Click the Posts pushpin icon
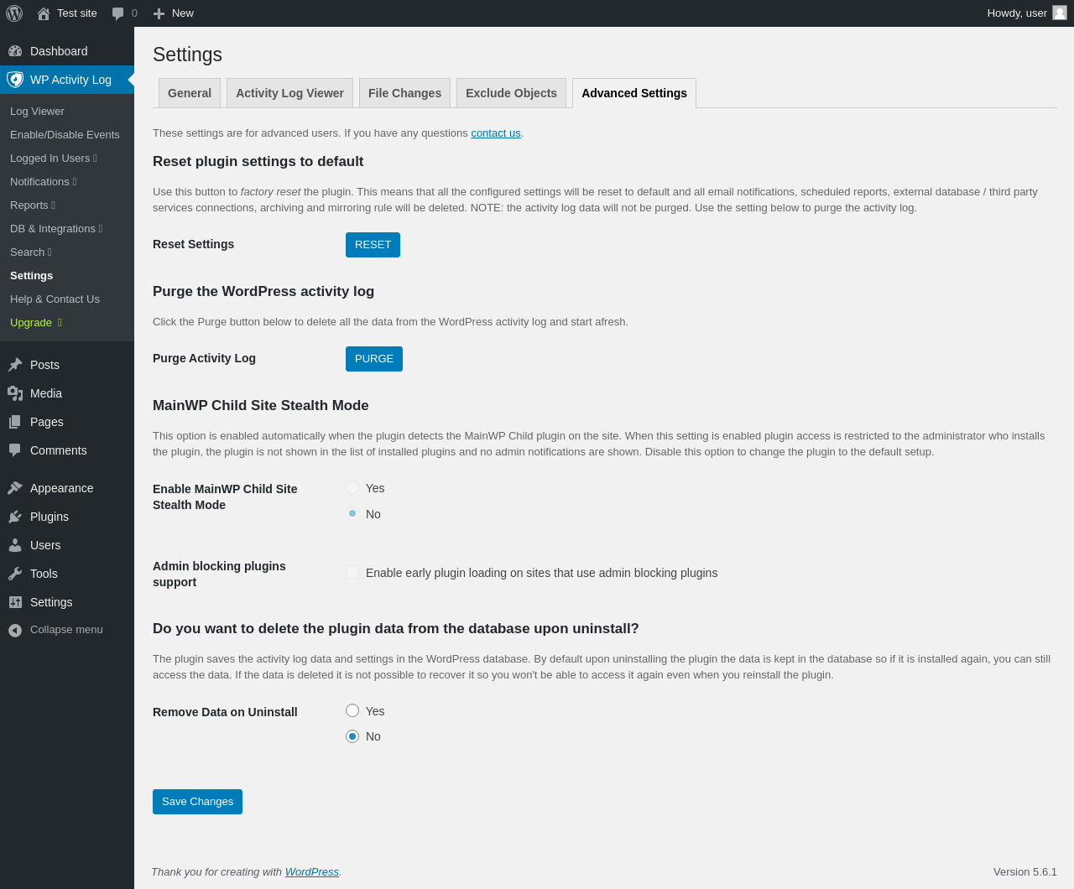Image resolution: width=1074 pixels, height=889 pixels. point(15,365)
